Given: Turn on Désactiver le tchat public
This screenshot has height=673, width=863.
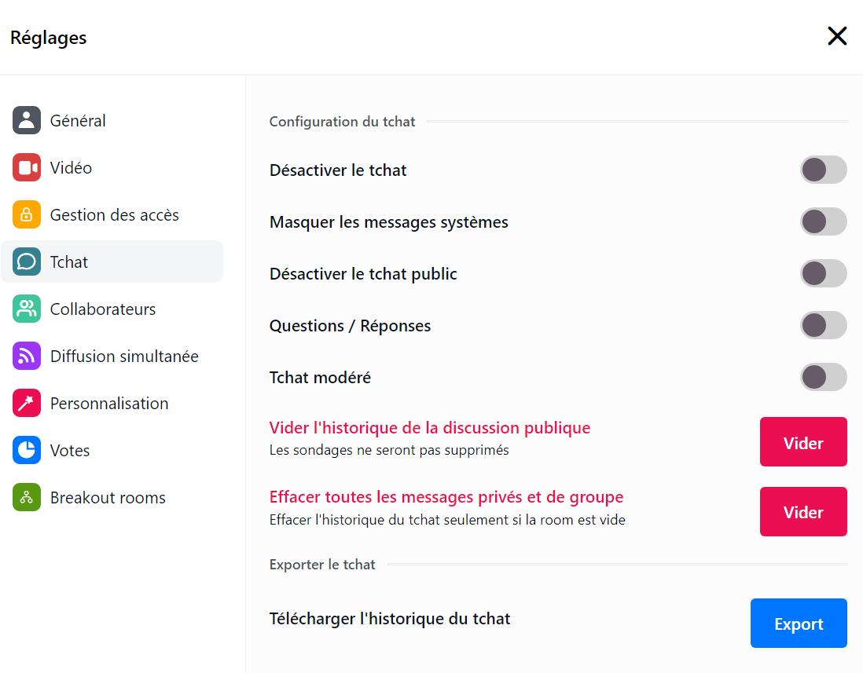Looking at the screenshot, I should (x=823, y=273).
